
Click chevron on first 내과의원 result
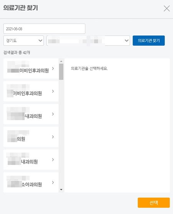click(x=53, y=114)
